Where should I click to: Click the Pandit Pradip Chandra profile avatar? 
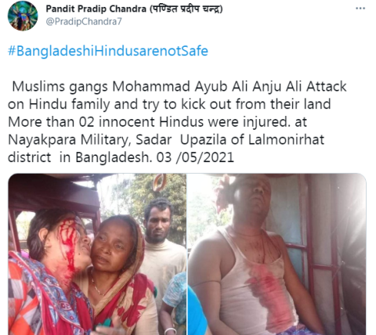tap(23, 16)
